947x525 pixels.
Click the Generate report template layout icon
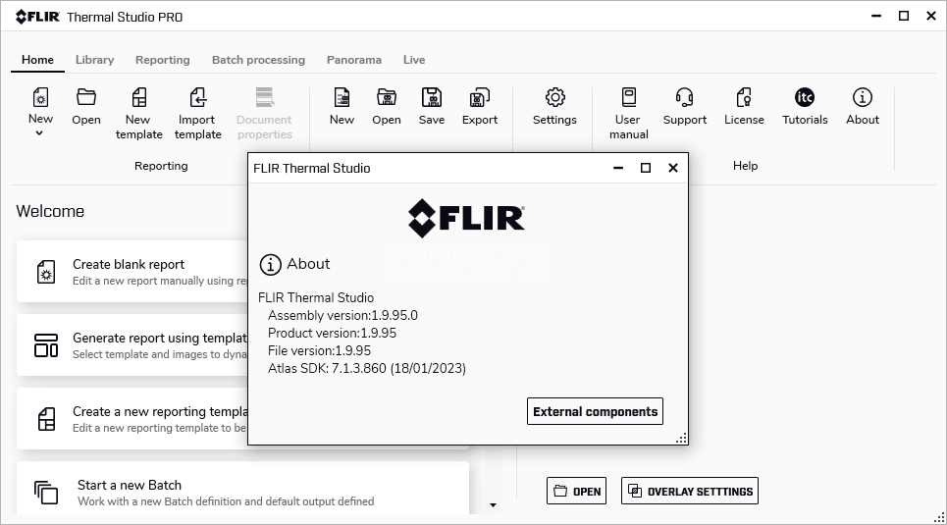pyautogui.click(x=46, y=345)
